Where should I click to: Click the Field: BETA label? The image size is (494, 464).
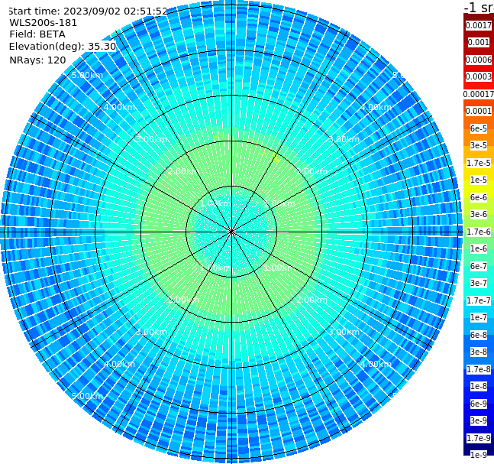pos(37,34)
